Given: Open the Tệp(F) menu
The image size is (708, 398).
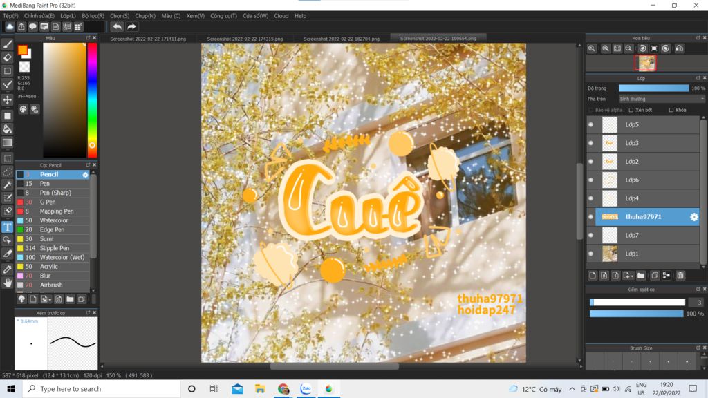Looking at the screenshot, I should click(10, 16).
